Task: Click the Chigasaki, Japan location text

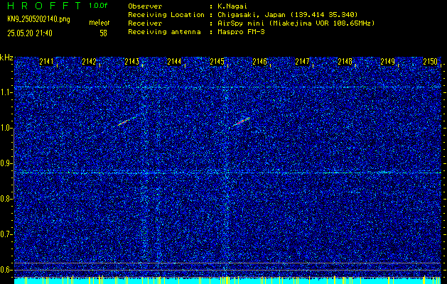Action: click(x=287, y=15)
